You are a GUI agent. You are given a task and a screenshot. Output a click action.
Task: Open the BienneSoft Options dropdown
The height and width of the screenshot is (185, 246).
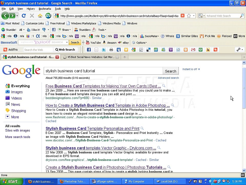[139, 42]
